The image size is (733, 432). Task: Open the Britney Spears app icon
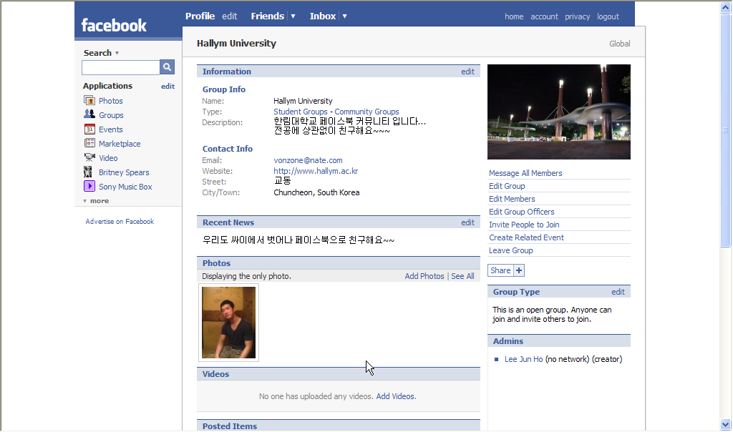88,172
